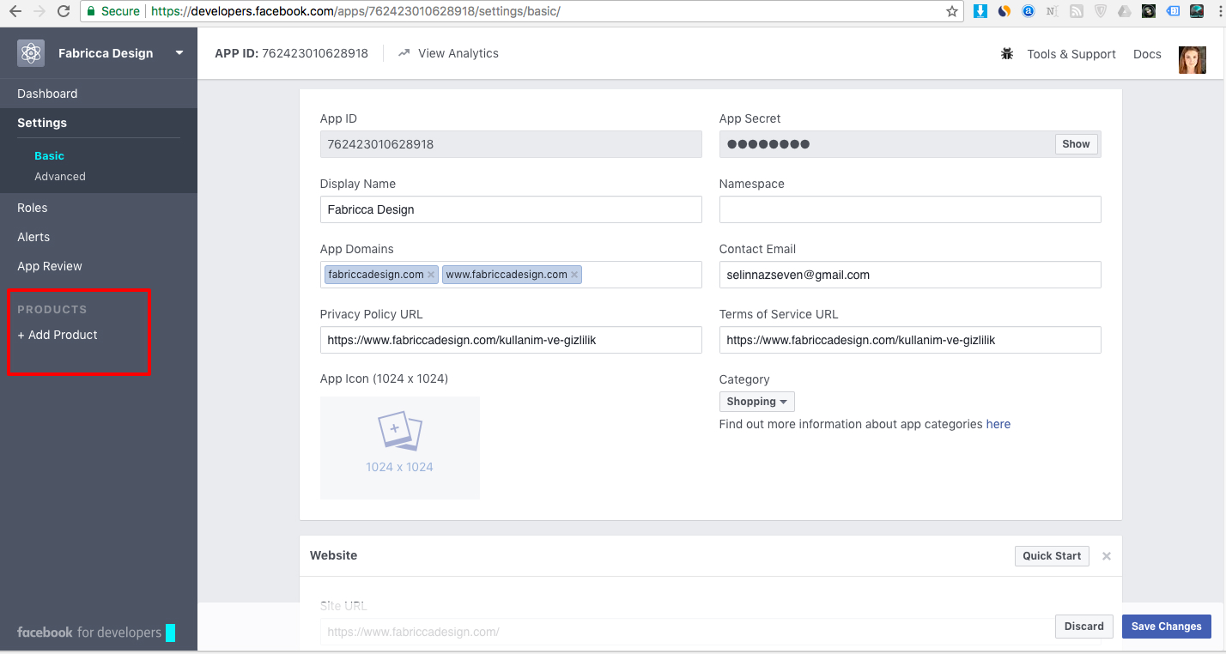Click the View Analytics trend arrow icon
Screen dimensions: 1226x654
click(x=404, y=53)
